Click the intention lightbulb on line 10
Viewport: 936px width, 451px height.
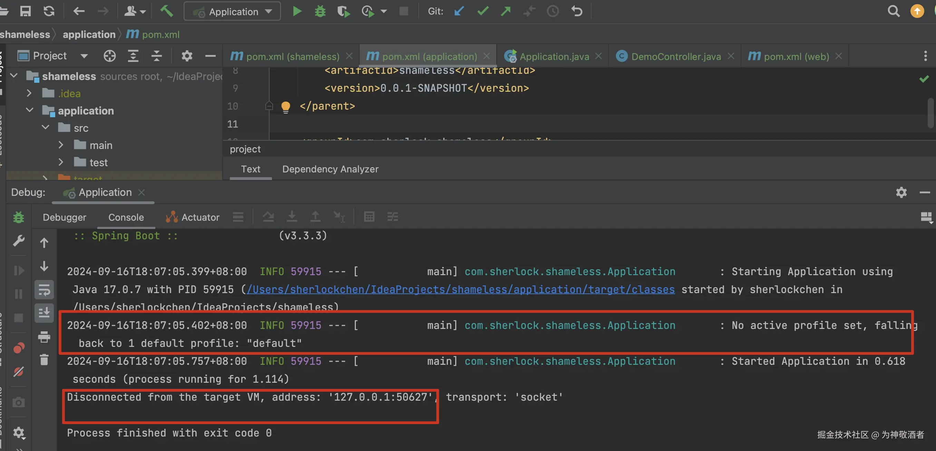coord(285,107)
